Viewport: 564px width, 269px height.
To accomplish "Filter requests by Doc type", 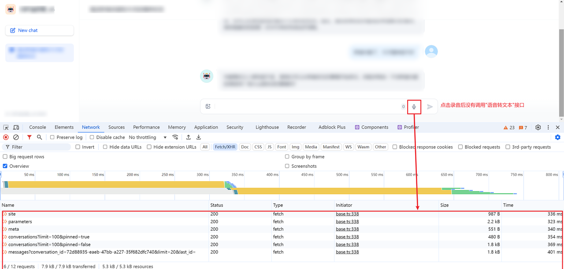I will (245, 147).
